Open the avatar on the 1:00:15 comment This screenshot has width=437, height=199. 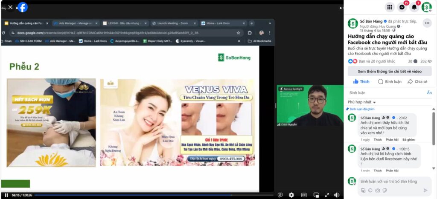(x=352, y=149)
